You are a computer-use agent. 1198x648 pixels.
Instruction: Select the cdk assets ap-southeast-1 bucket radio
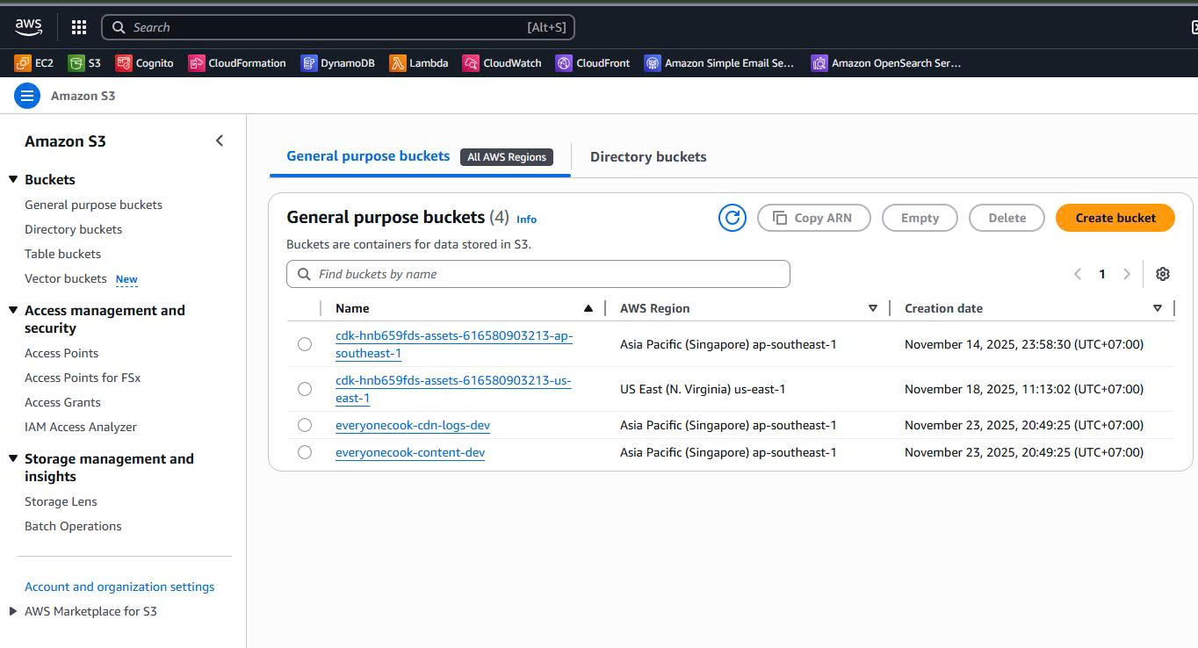pos(305,344)
